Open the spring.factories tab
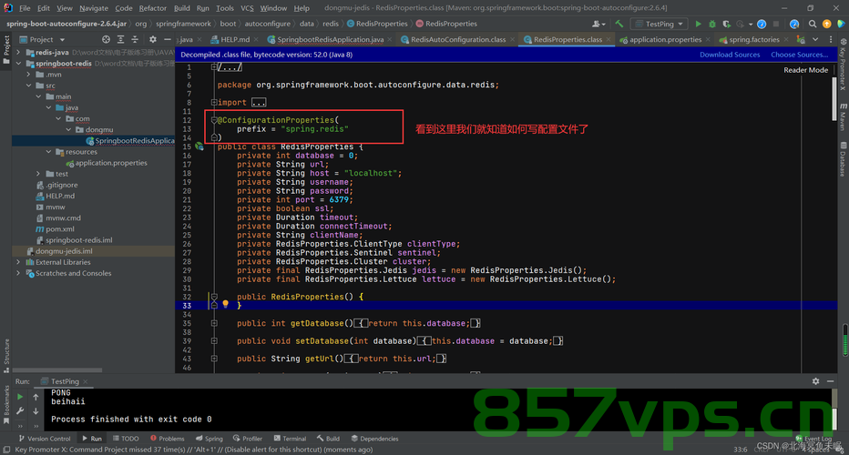This screenshot has height=455, width=849. pos(753,39)
